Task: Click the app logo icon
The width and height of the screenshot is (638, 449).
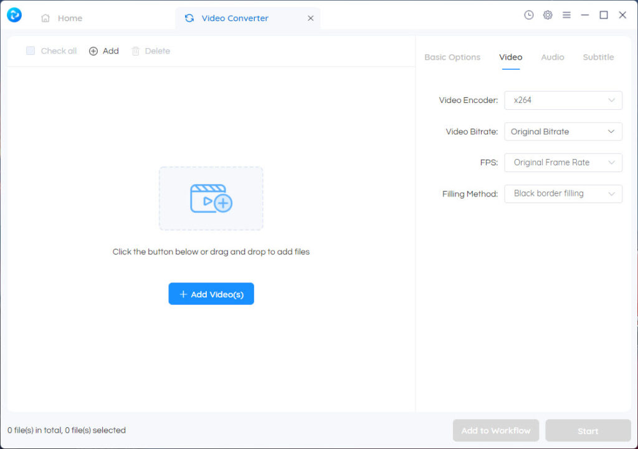Action: 14,15
